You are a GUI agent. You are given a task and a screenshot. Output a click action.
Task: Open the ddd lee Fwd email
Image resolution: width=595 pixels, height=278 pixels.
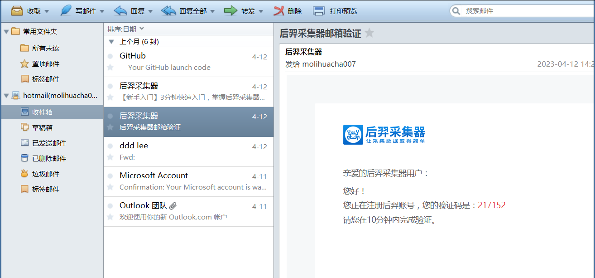pos(188,152)
